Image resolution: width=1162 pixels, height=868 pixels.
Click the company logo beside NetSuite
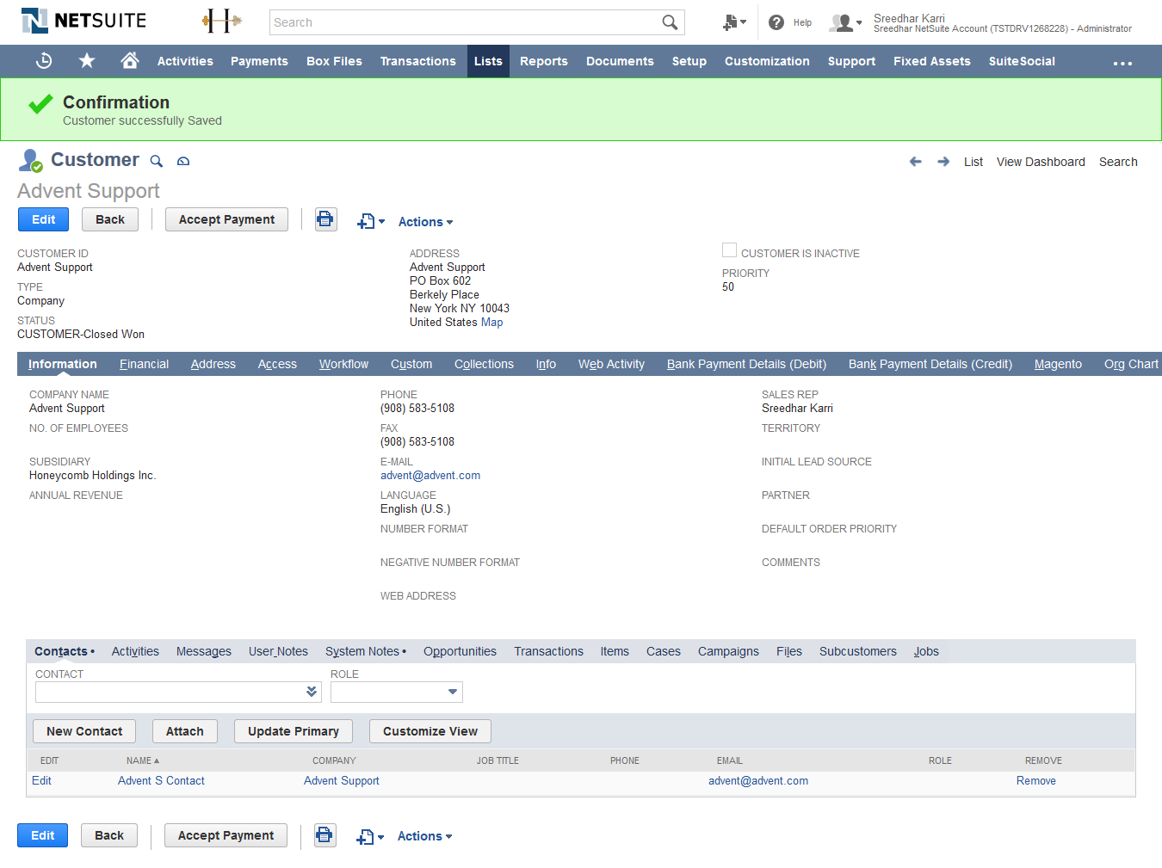click(222, 22)
